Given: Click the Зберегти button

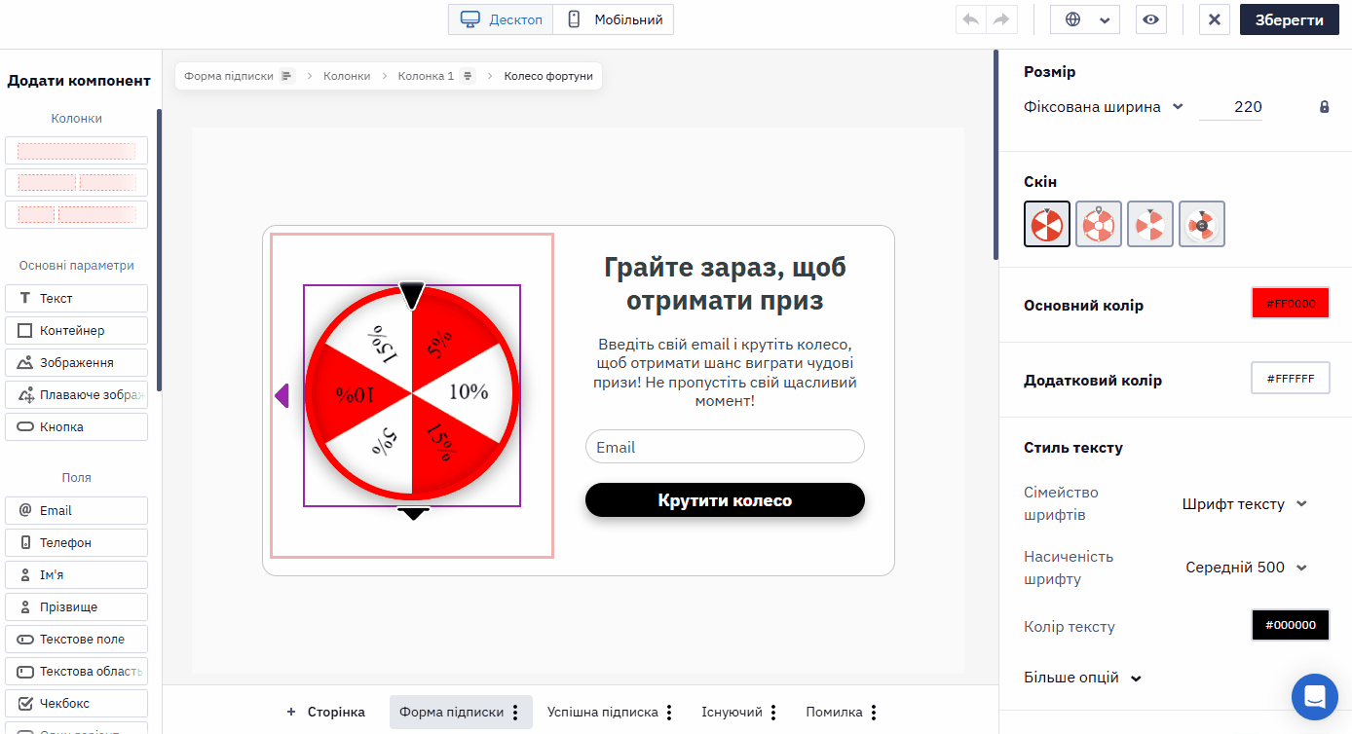Looking at the screenshot, I should tap(1289, 19).
